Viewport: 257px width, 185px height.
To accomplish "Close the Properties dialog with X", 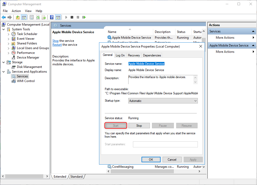I will point(201,47).
